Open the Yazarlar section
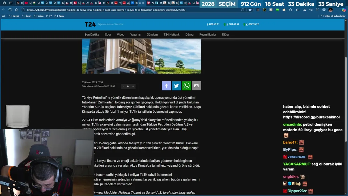Viewport: 348px width, 196px height. [135, 35]
